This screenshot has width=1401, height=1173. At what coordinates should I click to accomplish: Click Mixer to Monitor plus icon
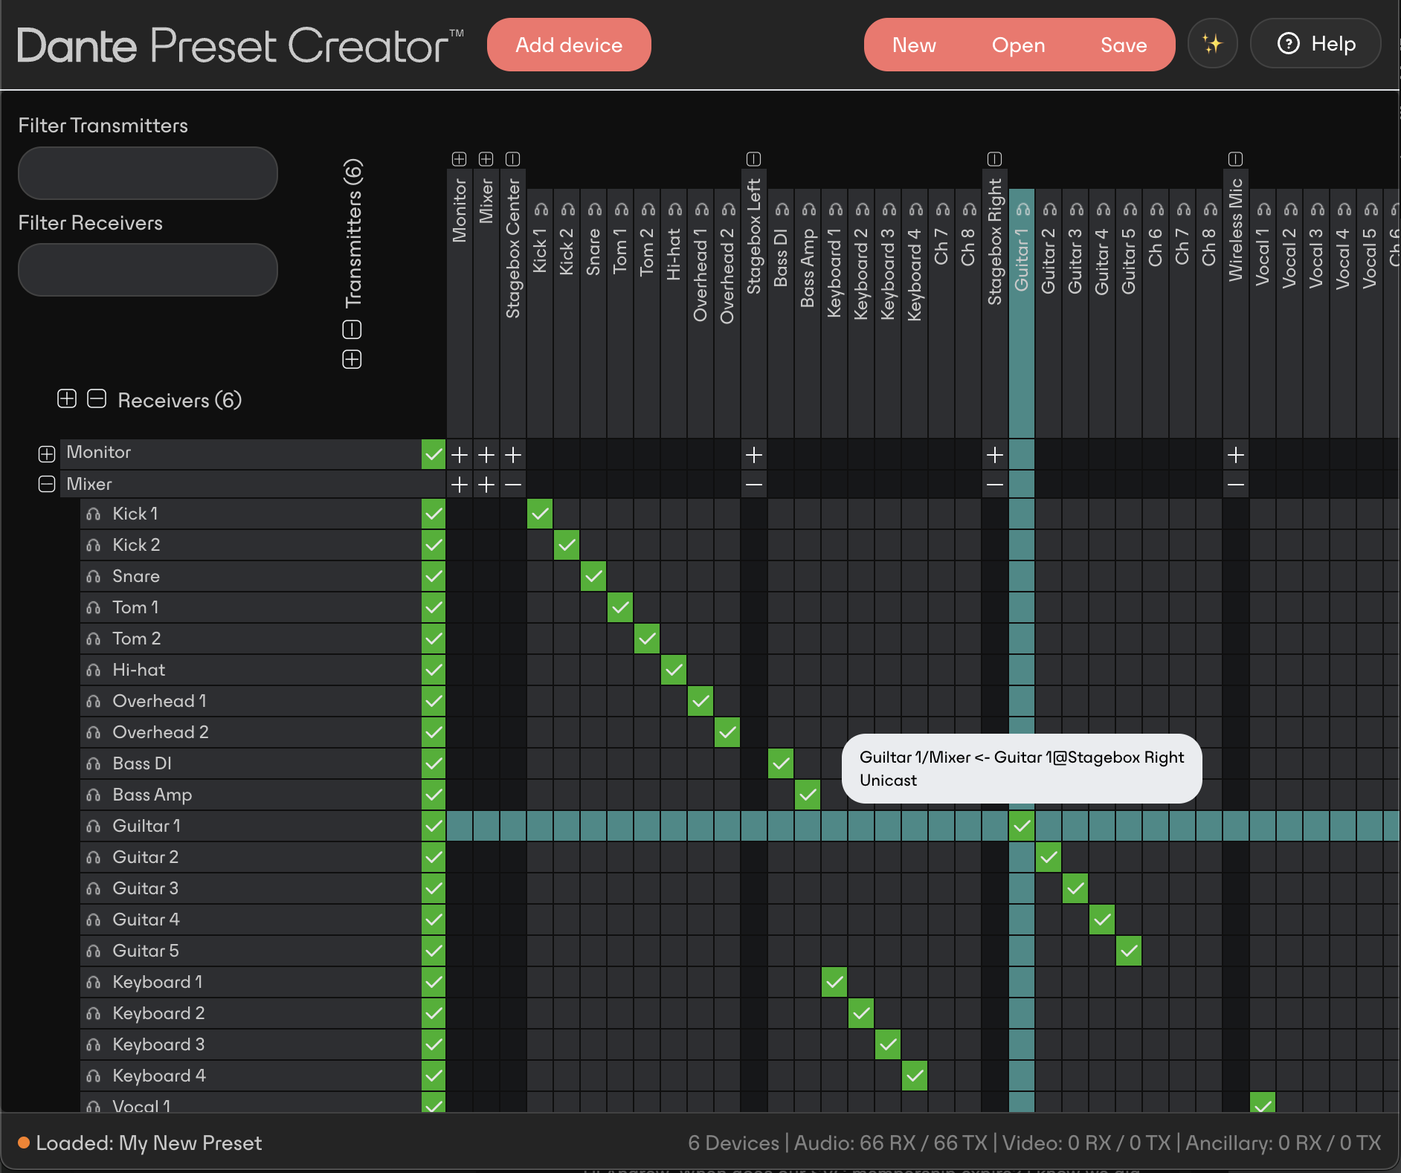pyautogui.click(x=460, y=485)
